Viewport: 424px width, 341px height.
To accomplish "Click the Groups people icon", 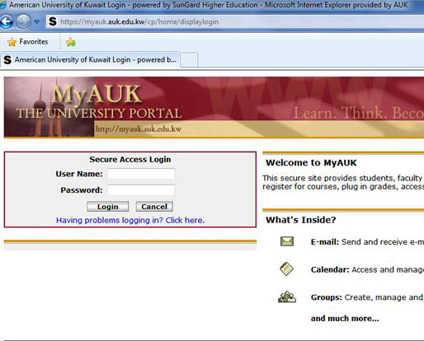I will point(287,297).
